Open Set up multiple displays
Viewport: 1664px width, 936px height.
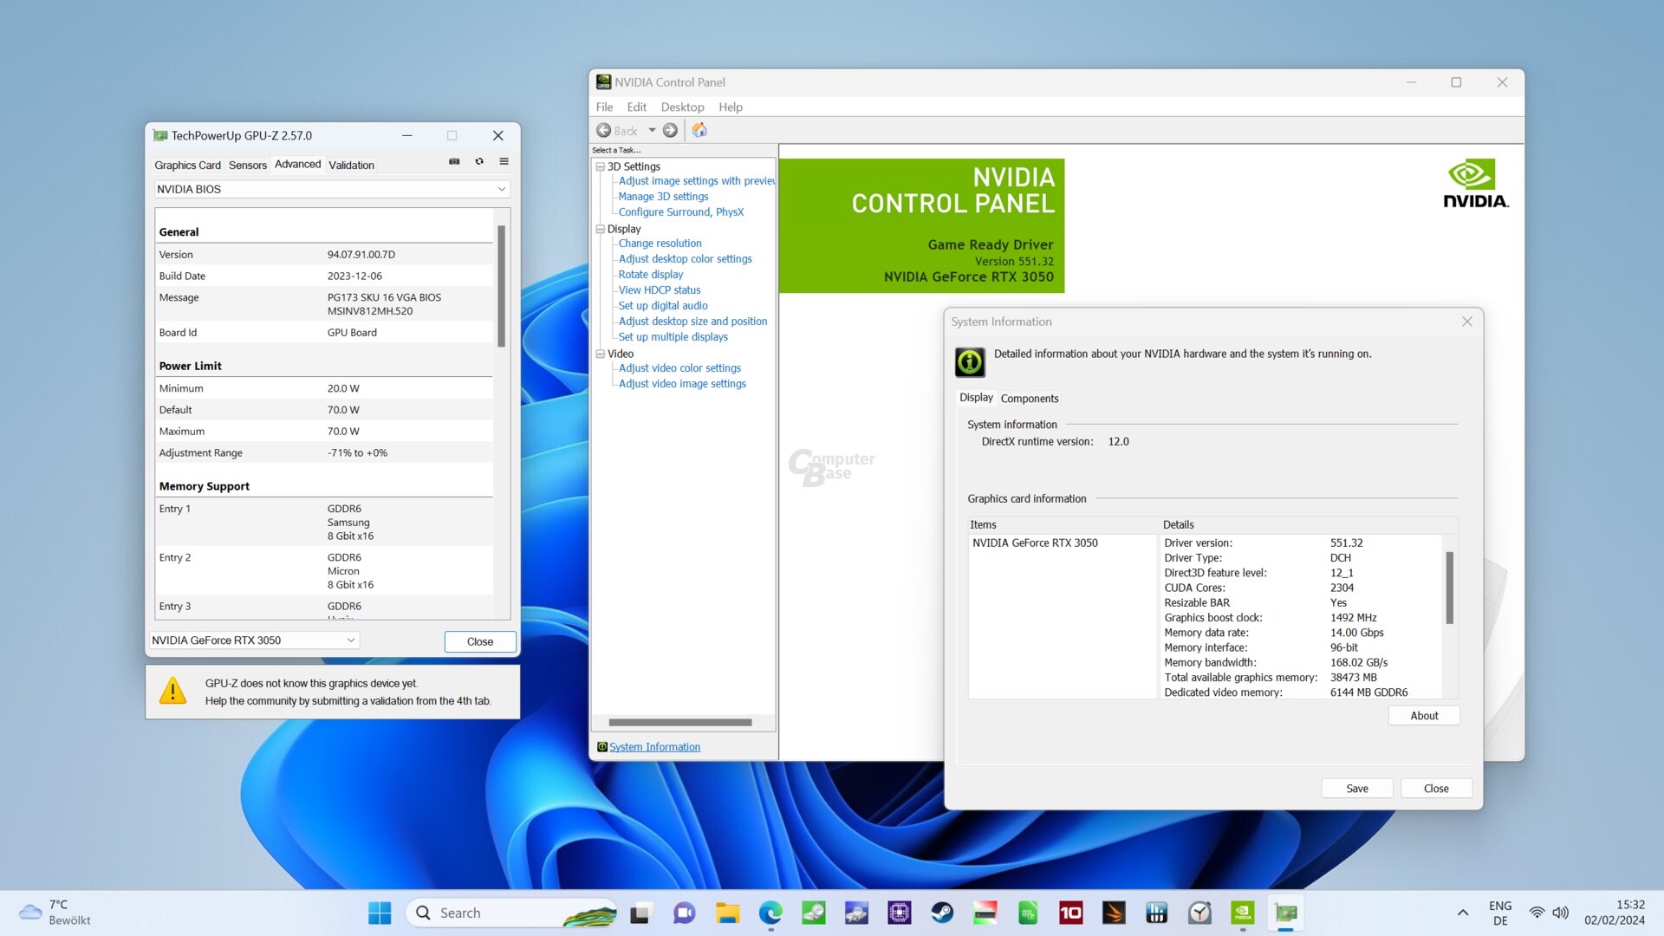click(x=673, y=337)
